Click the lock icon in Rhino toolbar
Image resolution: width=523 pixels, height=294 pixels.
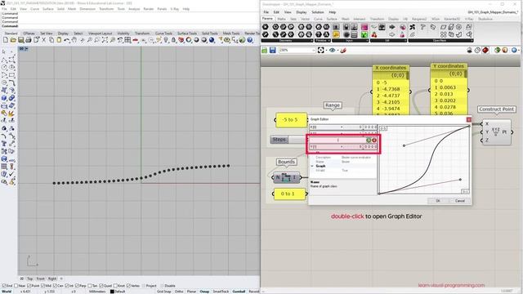point(173,40)
